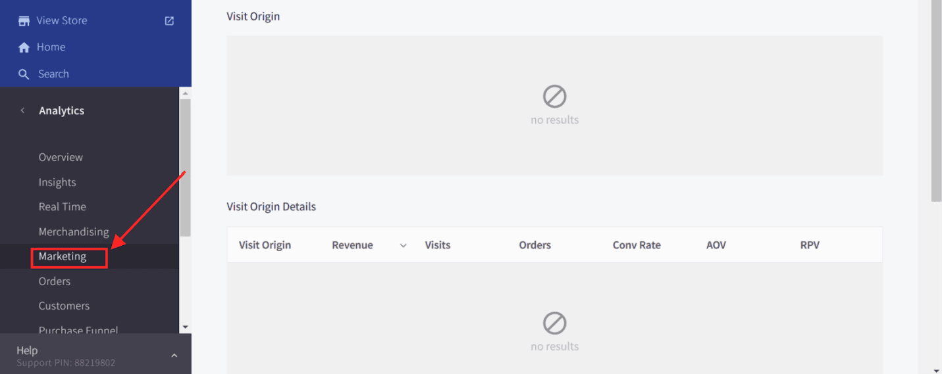Toggle Revenue column sort arrow
Screen dimensions: 942x374
(x=404, y=245)
